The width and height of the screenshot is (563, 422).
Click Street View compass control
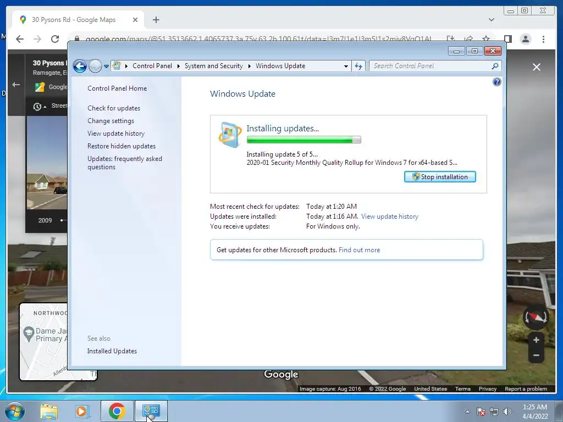click(536, 317)
